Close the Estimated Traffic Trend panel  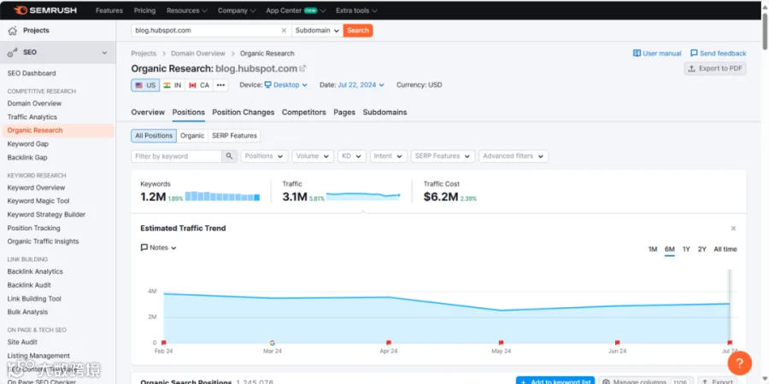[x=733, y=228]
